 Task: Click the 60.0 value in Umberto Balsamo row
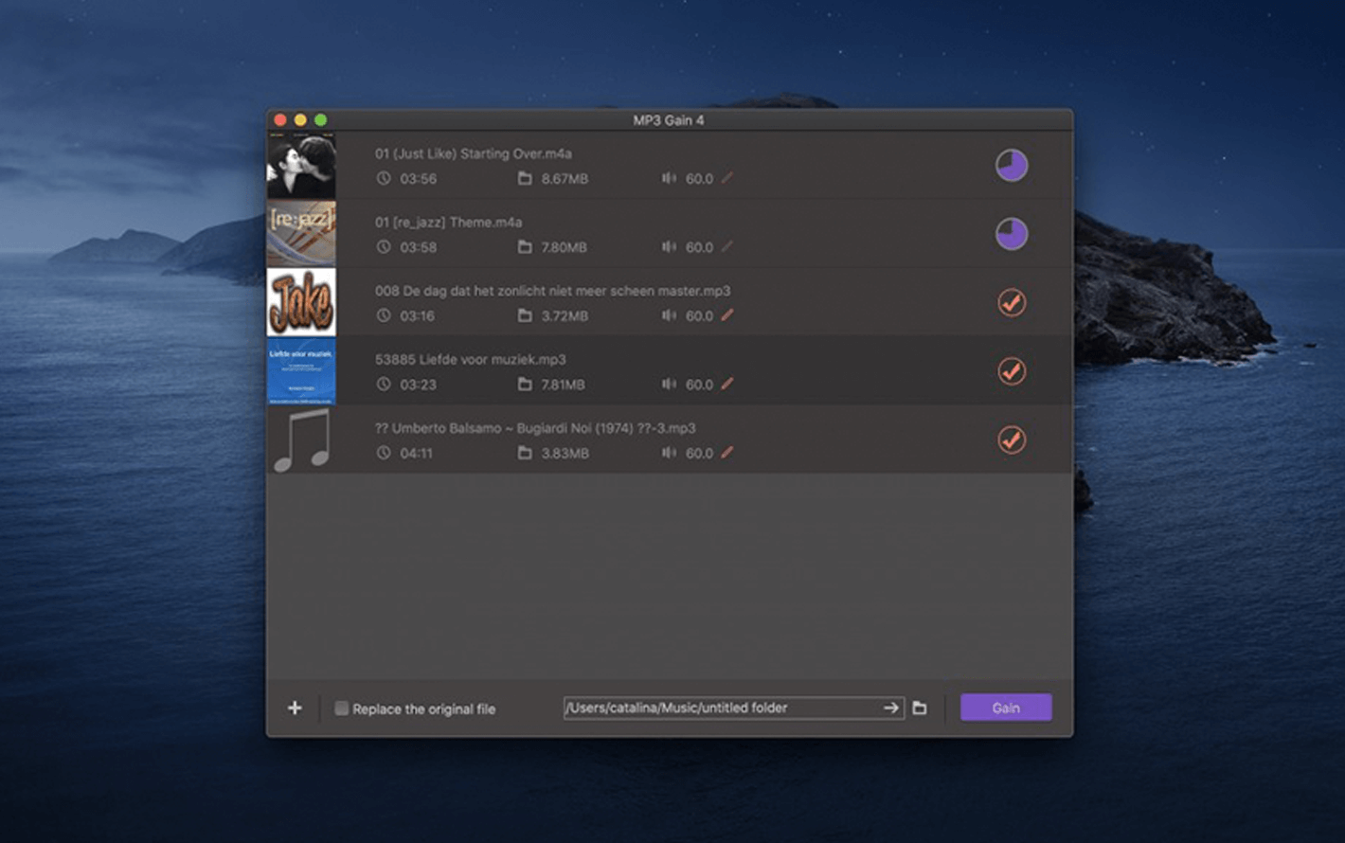click(700, 454)
